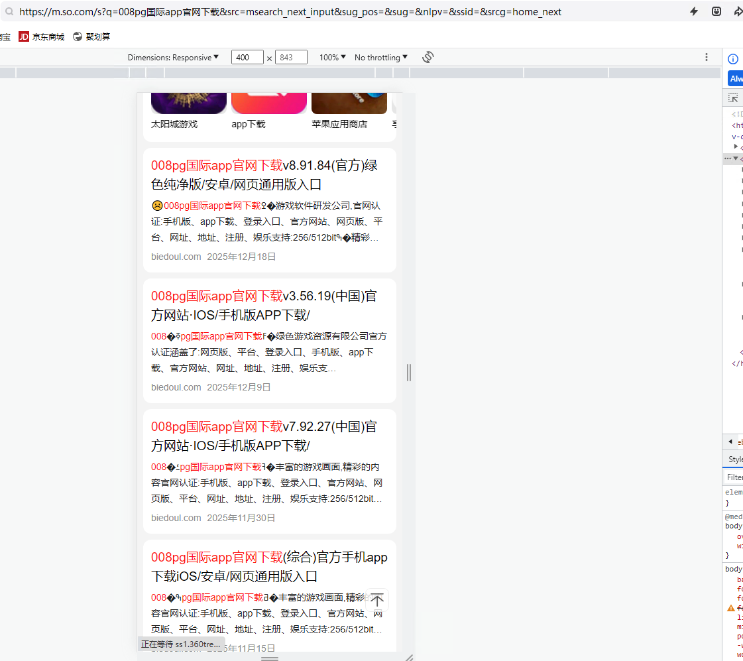
Task: Click the lightning bolt icon in address bar
Action: [694, 11]
